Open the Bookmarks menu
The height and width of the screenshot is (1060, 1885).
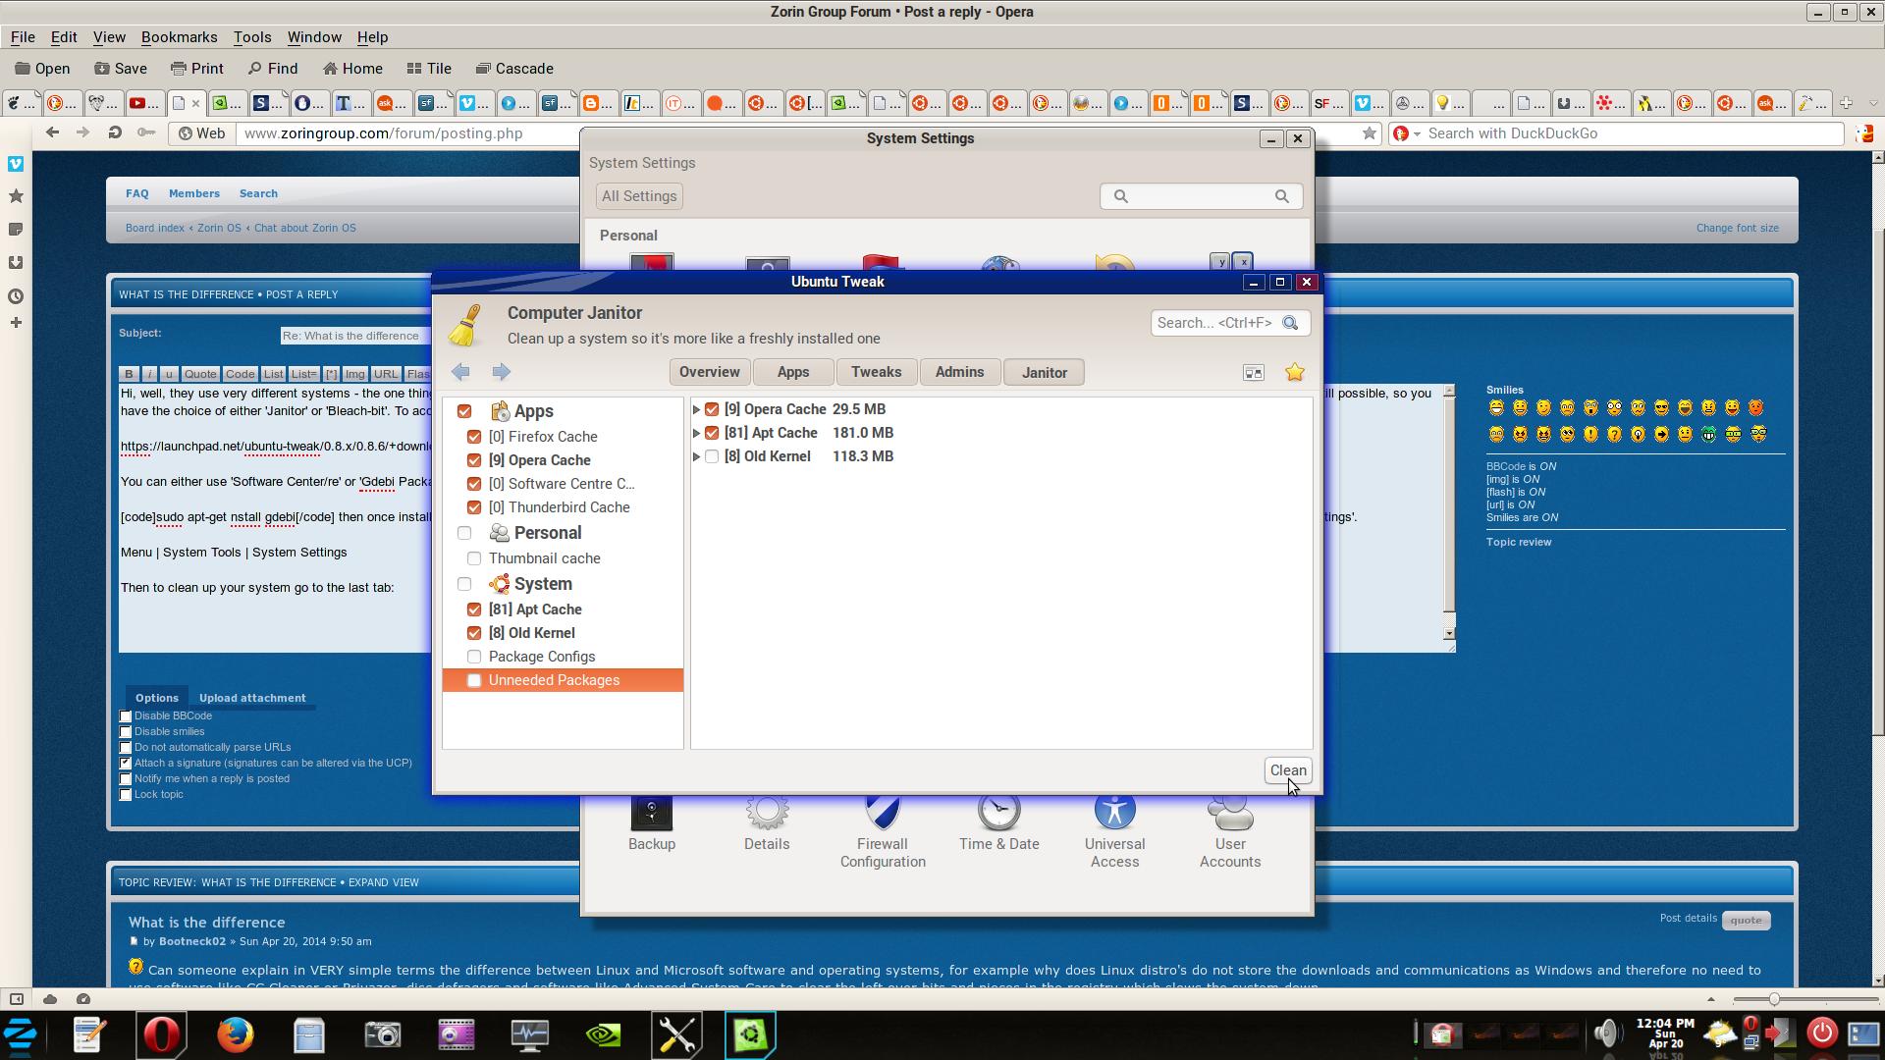179,37
